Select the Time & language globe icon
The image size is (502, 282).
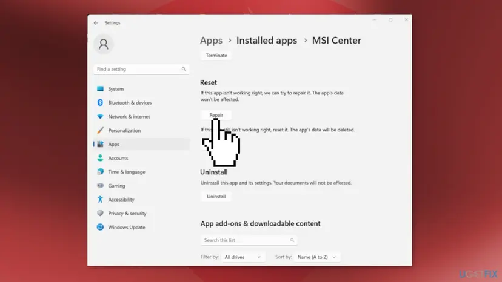point(100,172)
